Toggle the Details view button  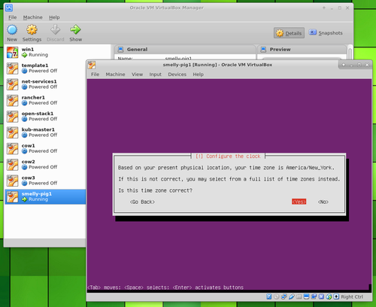click(289, 33)
